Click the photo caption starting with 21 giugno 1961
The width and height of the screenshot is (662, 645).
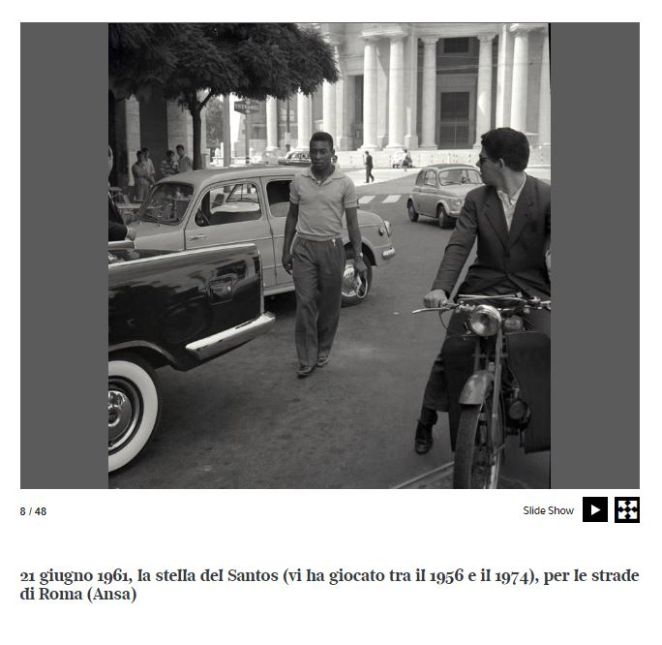[329, 585]
